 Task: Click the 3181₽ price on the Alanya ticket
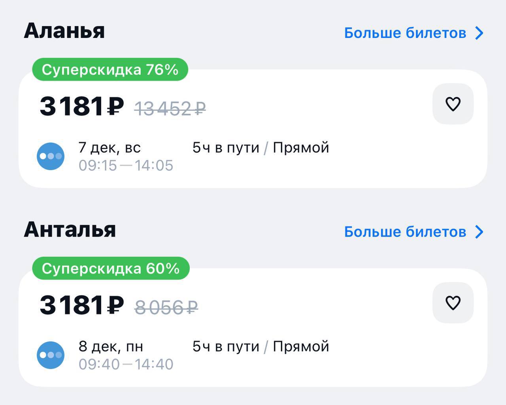click(81, 106)
